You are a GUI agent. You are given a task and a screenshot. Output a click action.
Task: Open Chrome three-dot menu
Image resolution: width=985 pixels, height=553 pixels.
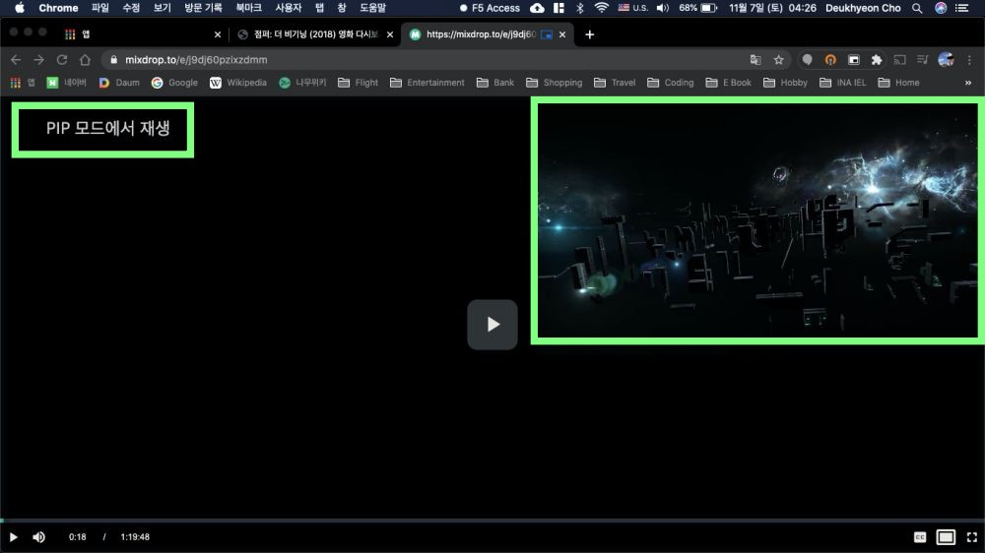coord(970,59)
